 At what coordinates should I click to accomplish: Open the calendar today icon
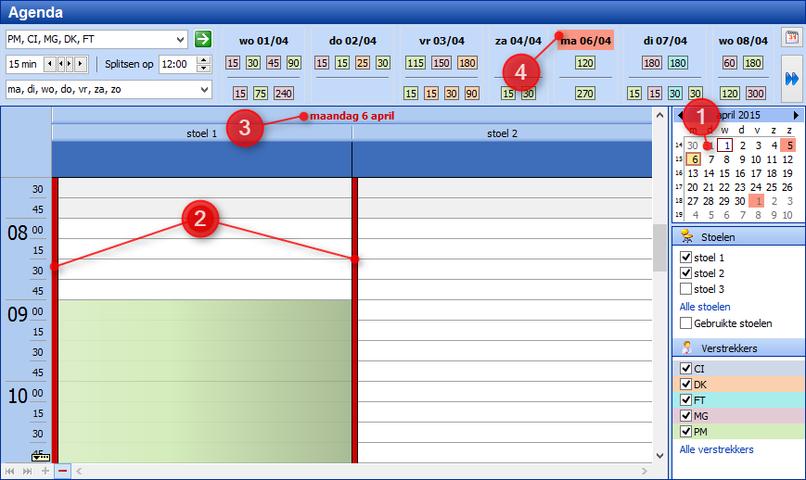coord(791,38)
